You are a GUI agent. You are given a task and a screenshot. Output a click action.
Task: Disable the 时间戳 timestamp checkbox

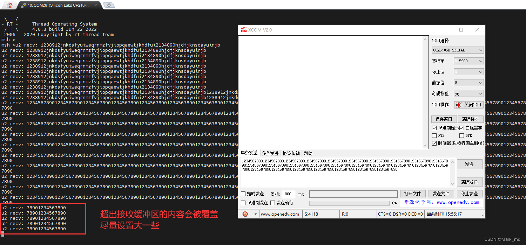click(434, 143)
